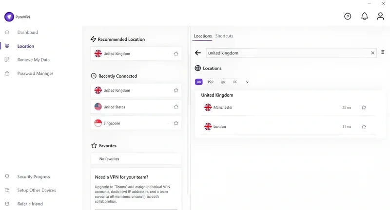Favorite the Singapore star
The height and width of the screenshot is (210, 390).
(x=176, y=123)
